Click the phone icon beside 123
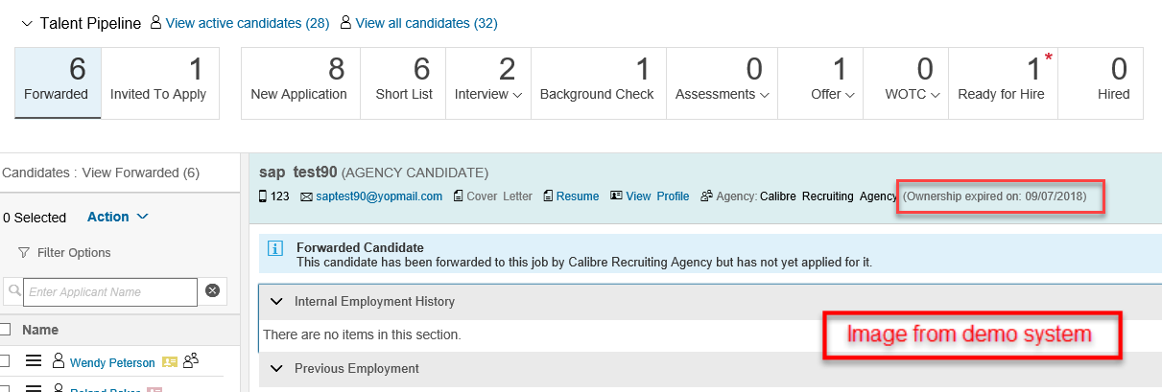The height and width of the screenshot is (392, 1162). [263, 196]
